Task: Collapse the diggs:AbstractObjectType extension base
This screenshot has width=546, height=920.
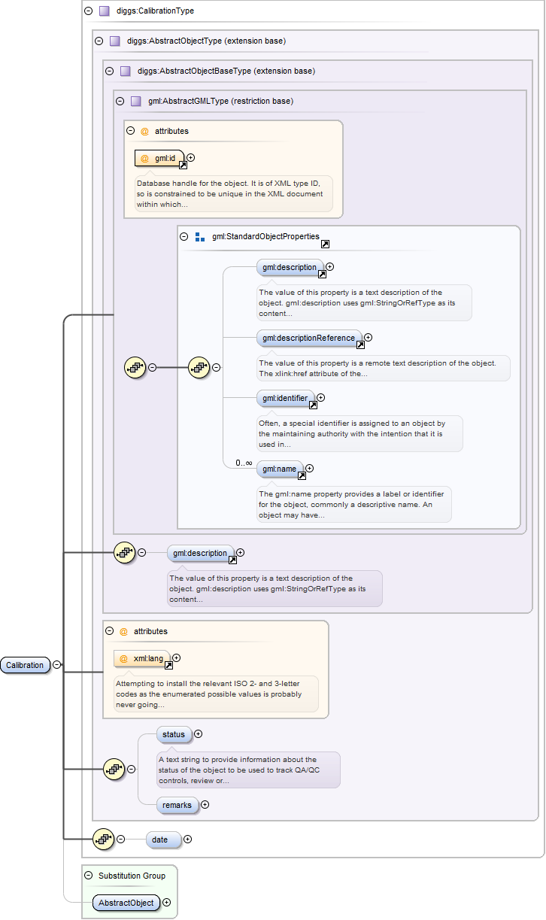Action: [x=99, y=41]
